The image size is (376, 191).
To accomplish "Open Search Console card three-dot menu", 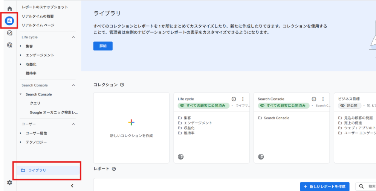I will pos(323,99).
